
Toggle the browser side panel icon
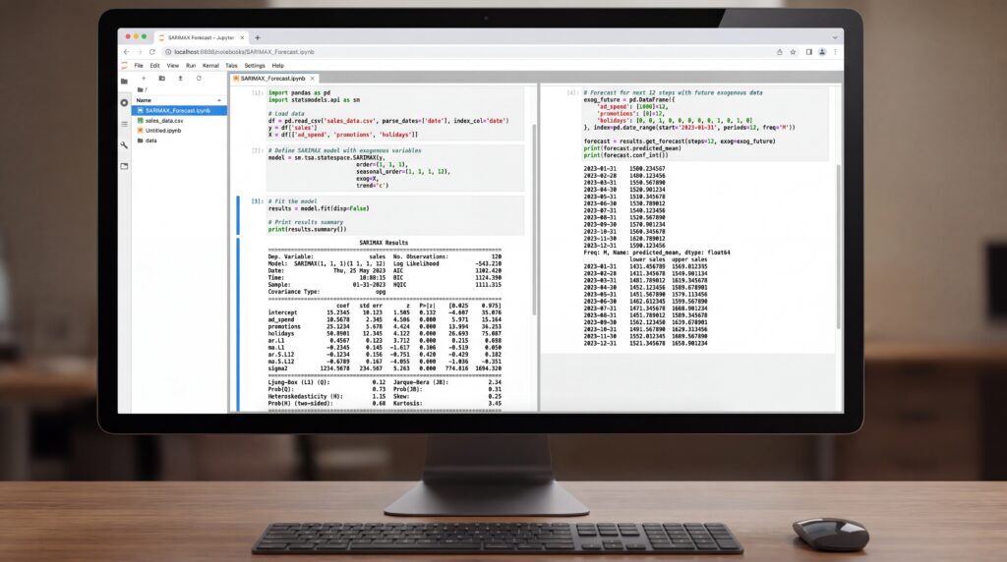point(809,52)
